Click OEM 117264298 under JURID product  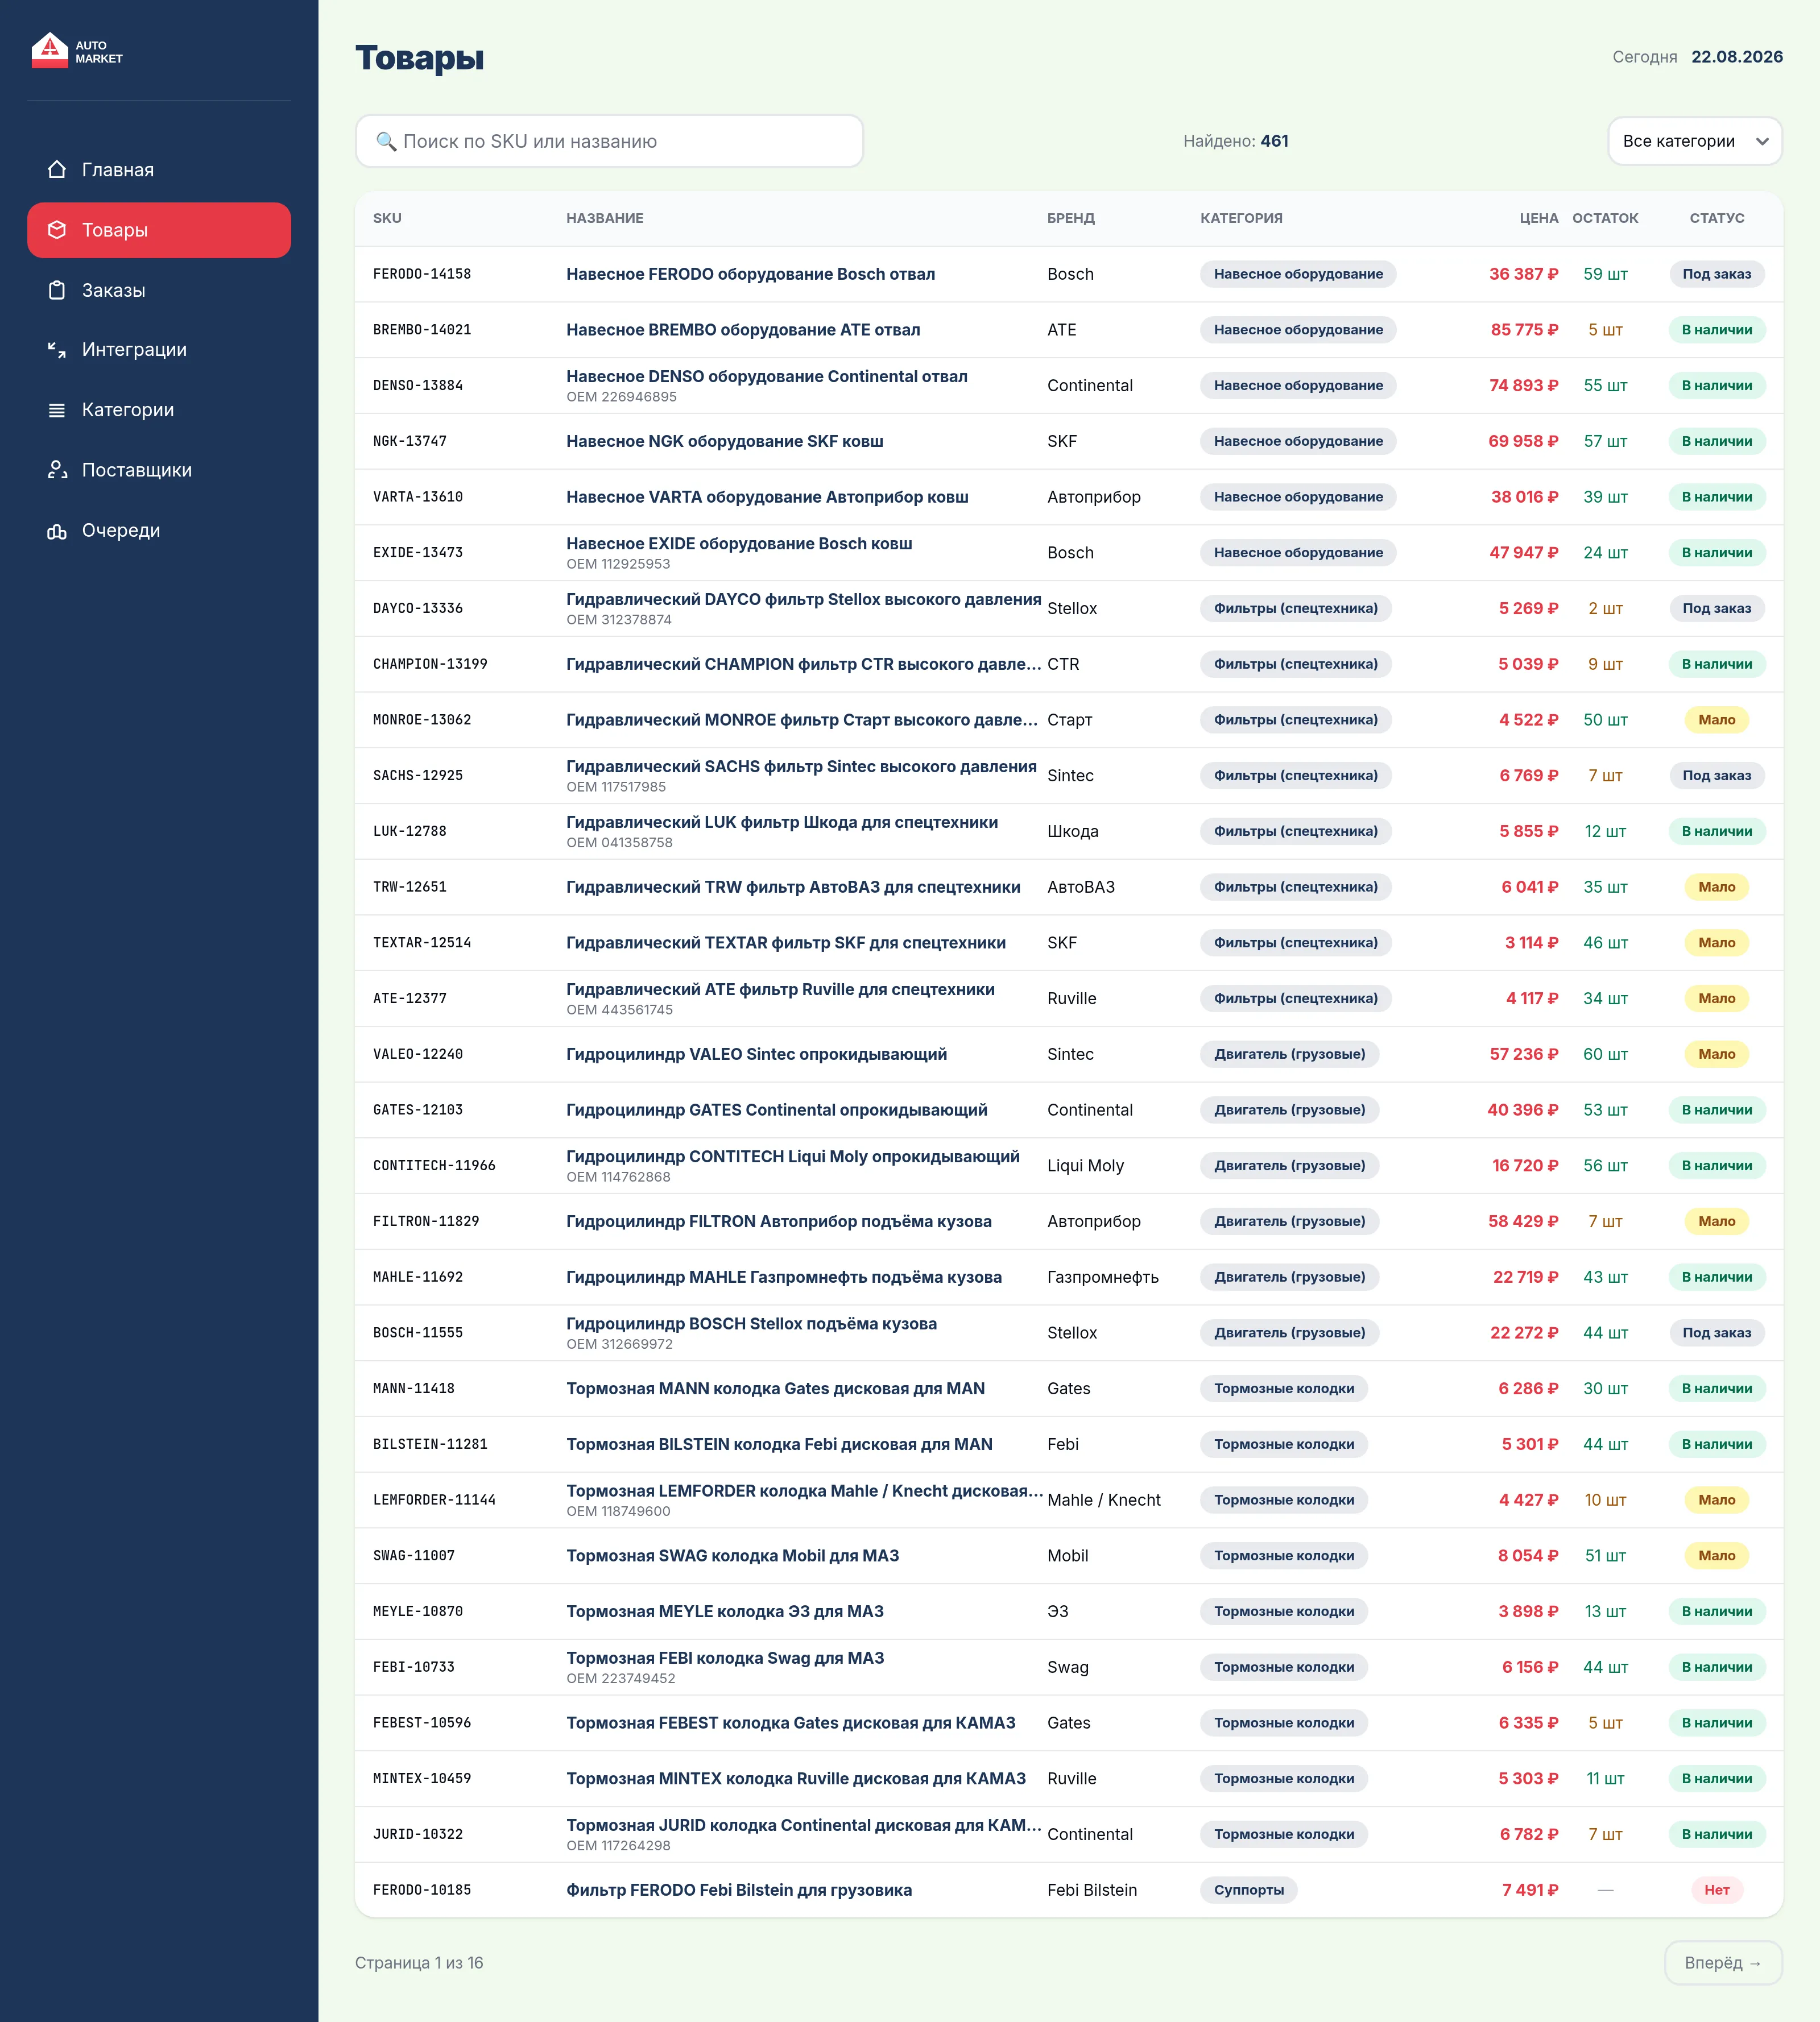point(618,1846)
